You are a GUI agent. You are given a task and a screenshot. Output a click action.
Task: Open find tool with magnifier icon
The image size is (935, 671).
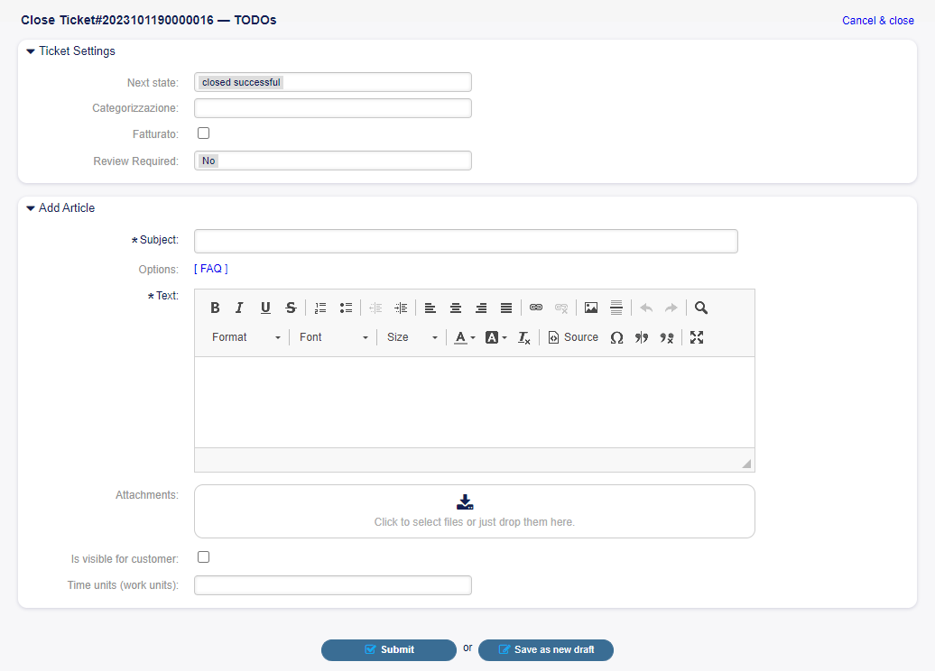701,308
